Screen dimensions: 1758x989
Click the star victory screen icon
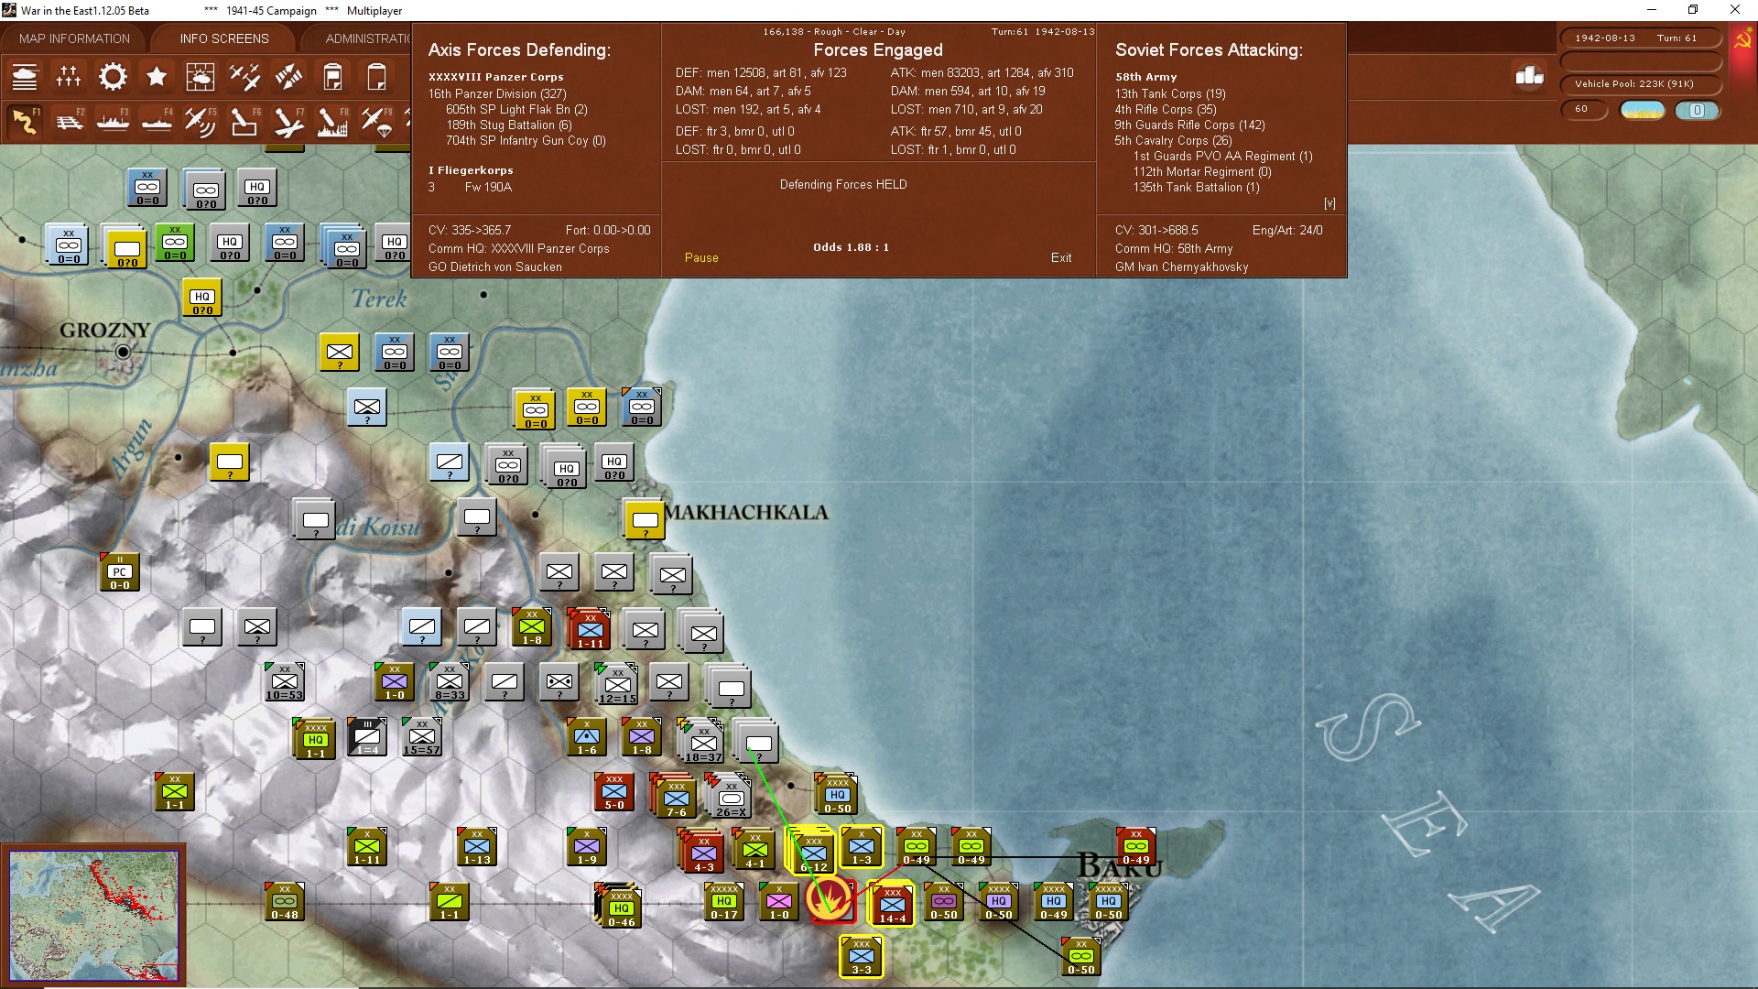(157, 77)
